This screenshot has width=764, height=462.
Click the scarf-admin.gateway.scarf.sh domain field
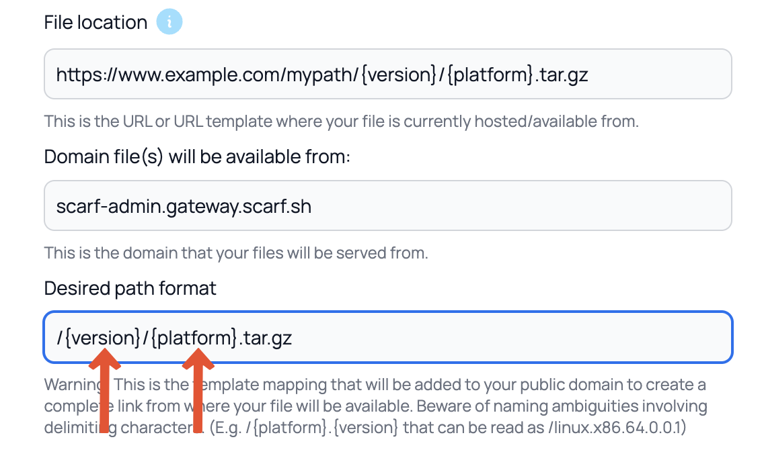coord(387,205)
